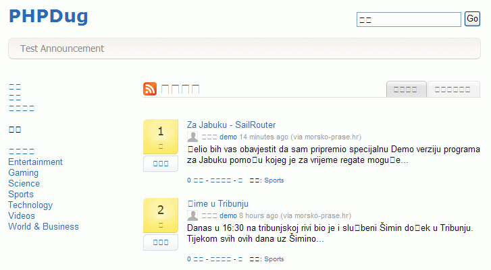Screen dimensions: 491x270
Task: Open the orange RSS feed icon
Action: click(150, 89)
